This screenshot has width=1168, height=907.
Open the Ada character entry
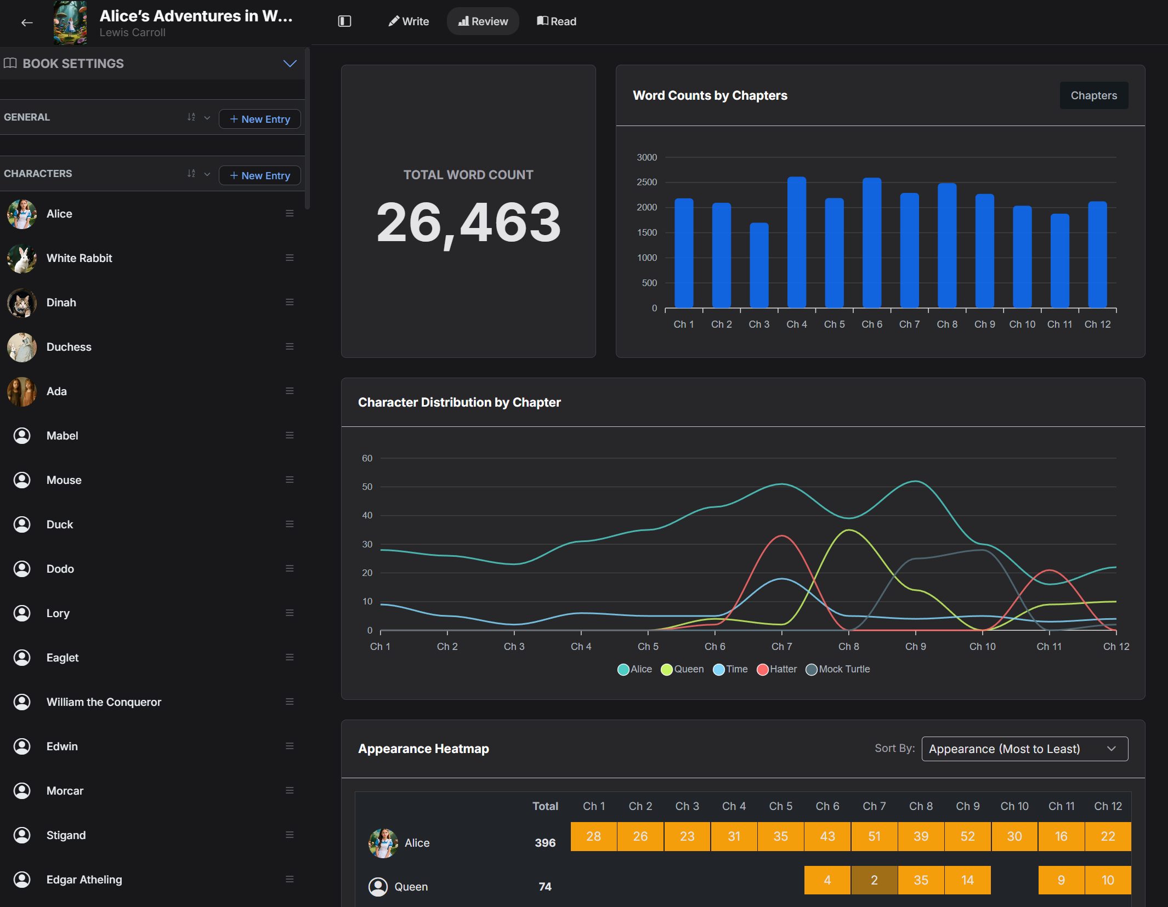[152, 391]
